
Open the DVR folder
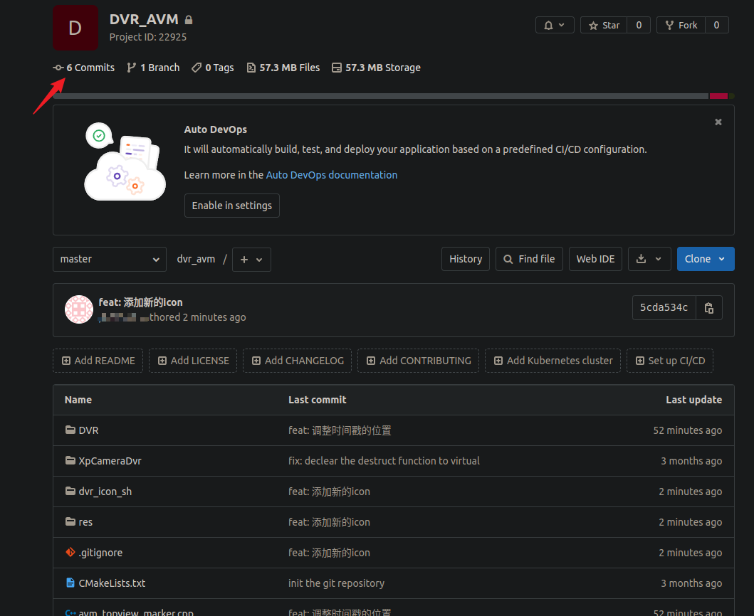tap(88, 430)
